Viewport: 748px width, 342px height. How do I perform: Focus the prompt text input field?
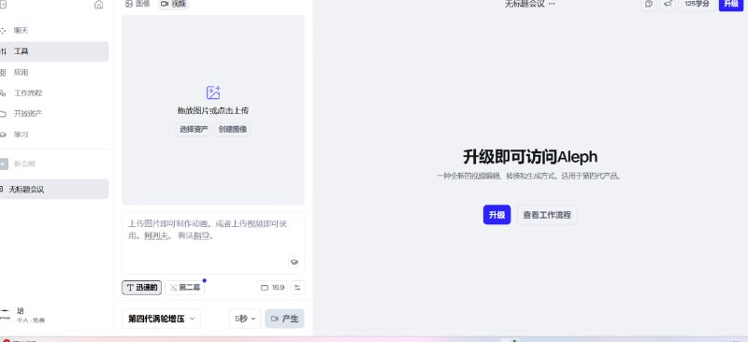(x=213, y=243)
